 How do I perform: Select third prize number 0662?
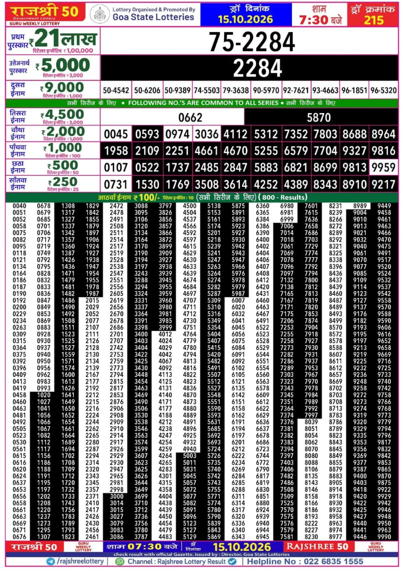(190, 117)
